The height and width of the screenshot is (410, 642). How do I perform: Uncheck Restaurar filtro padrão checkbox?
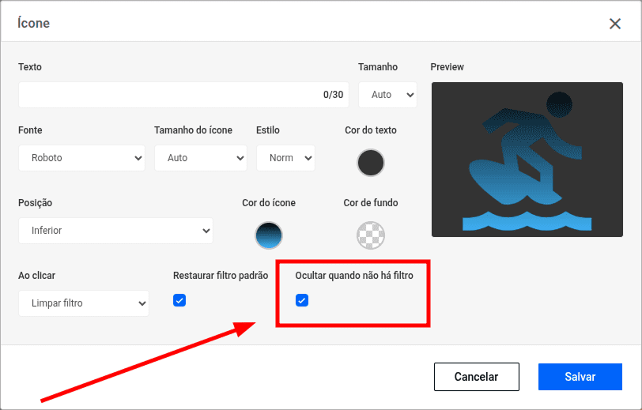pyautogui.click(x=179, y=300)
